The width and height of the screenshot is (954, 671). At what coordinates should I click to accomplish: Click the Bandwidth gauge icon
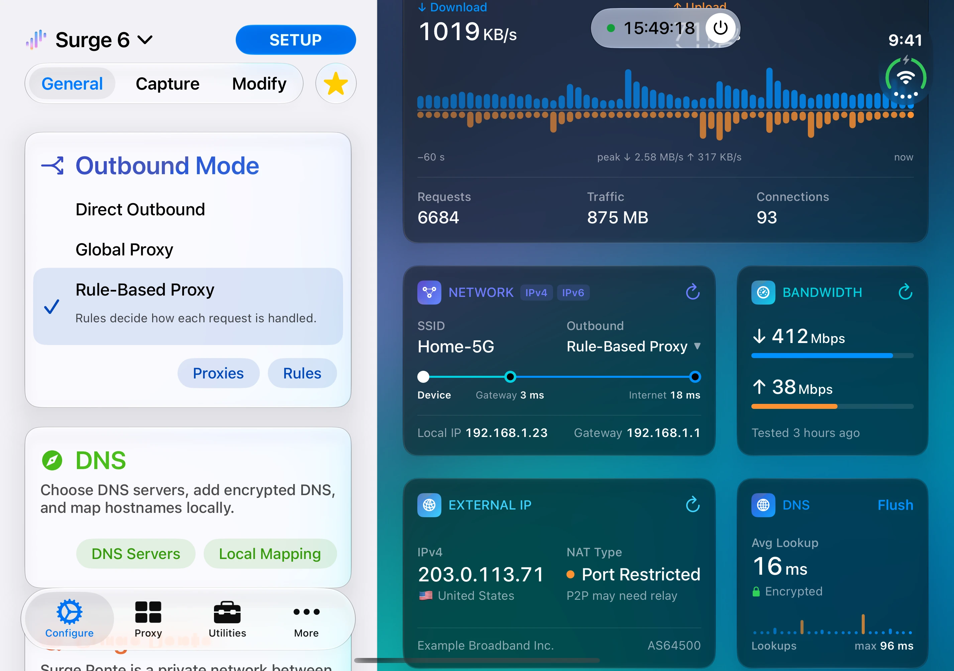click(763, 293)
